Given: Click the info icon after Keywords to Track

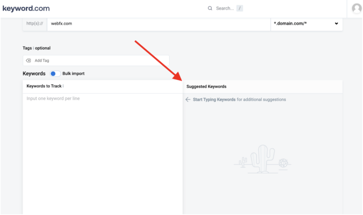Looking at the screenshot, I should 63,86.
